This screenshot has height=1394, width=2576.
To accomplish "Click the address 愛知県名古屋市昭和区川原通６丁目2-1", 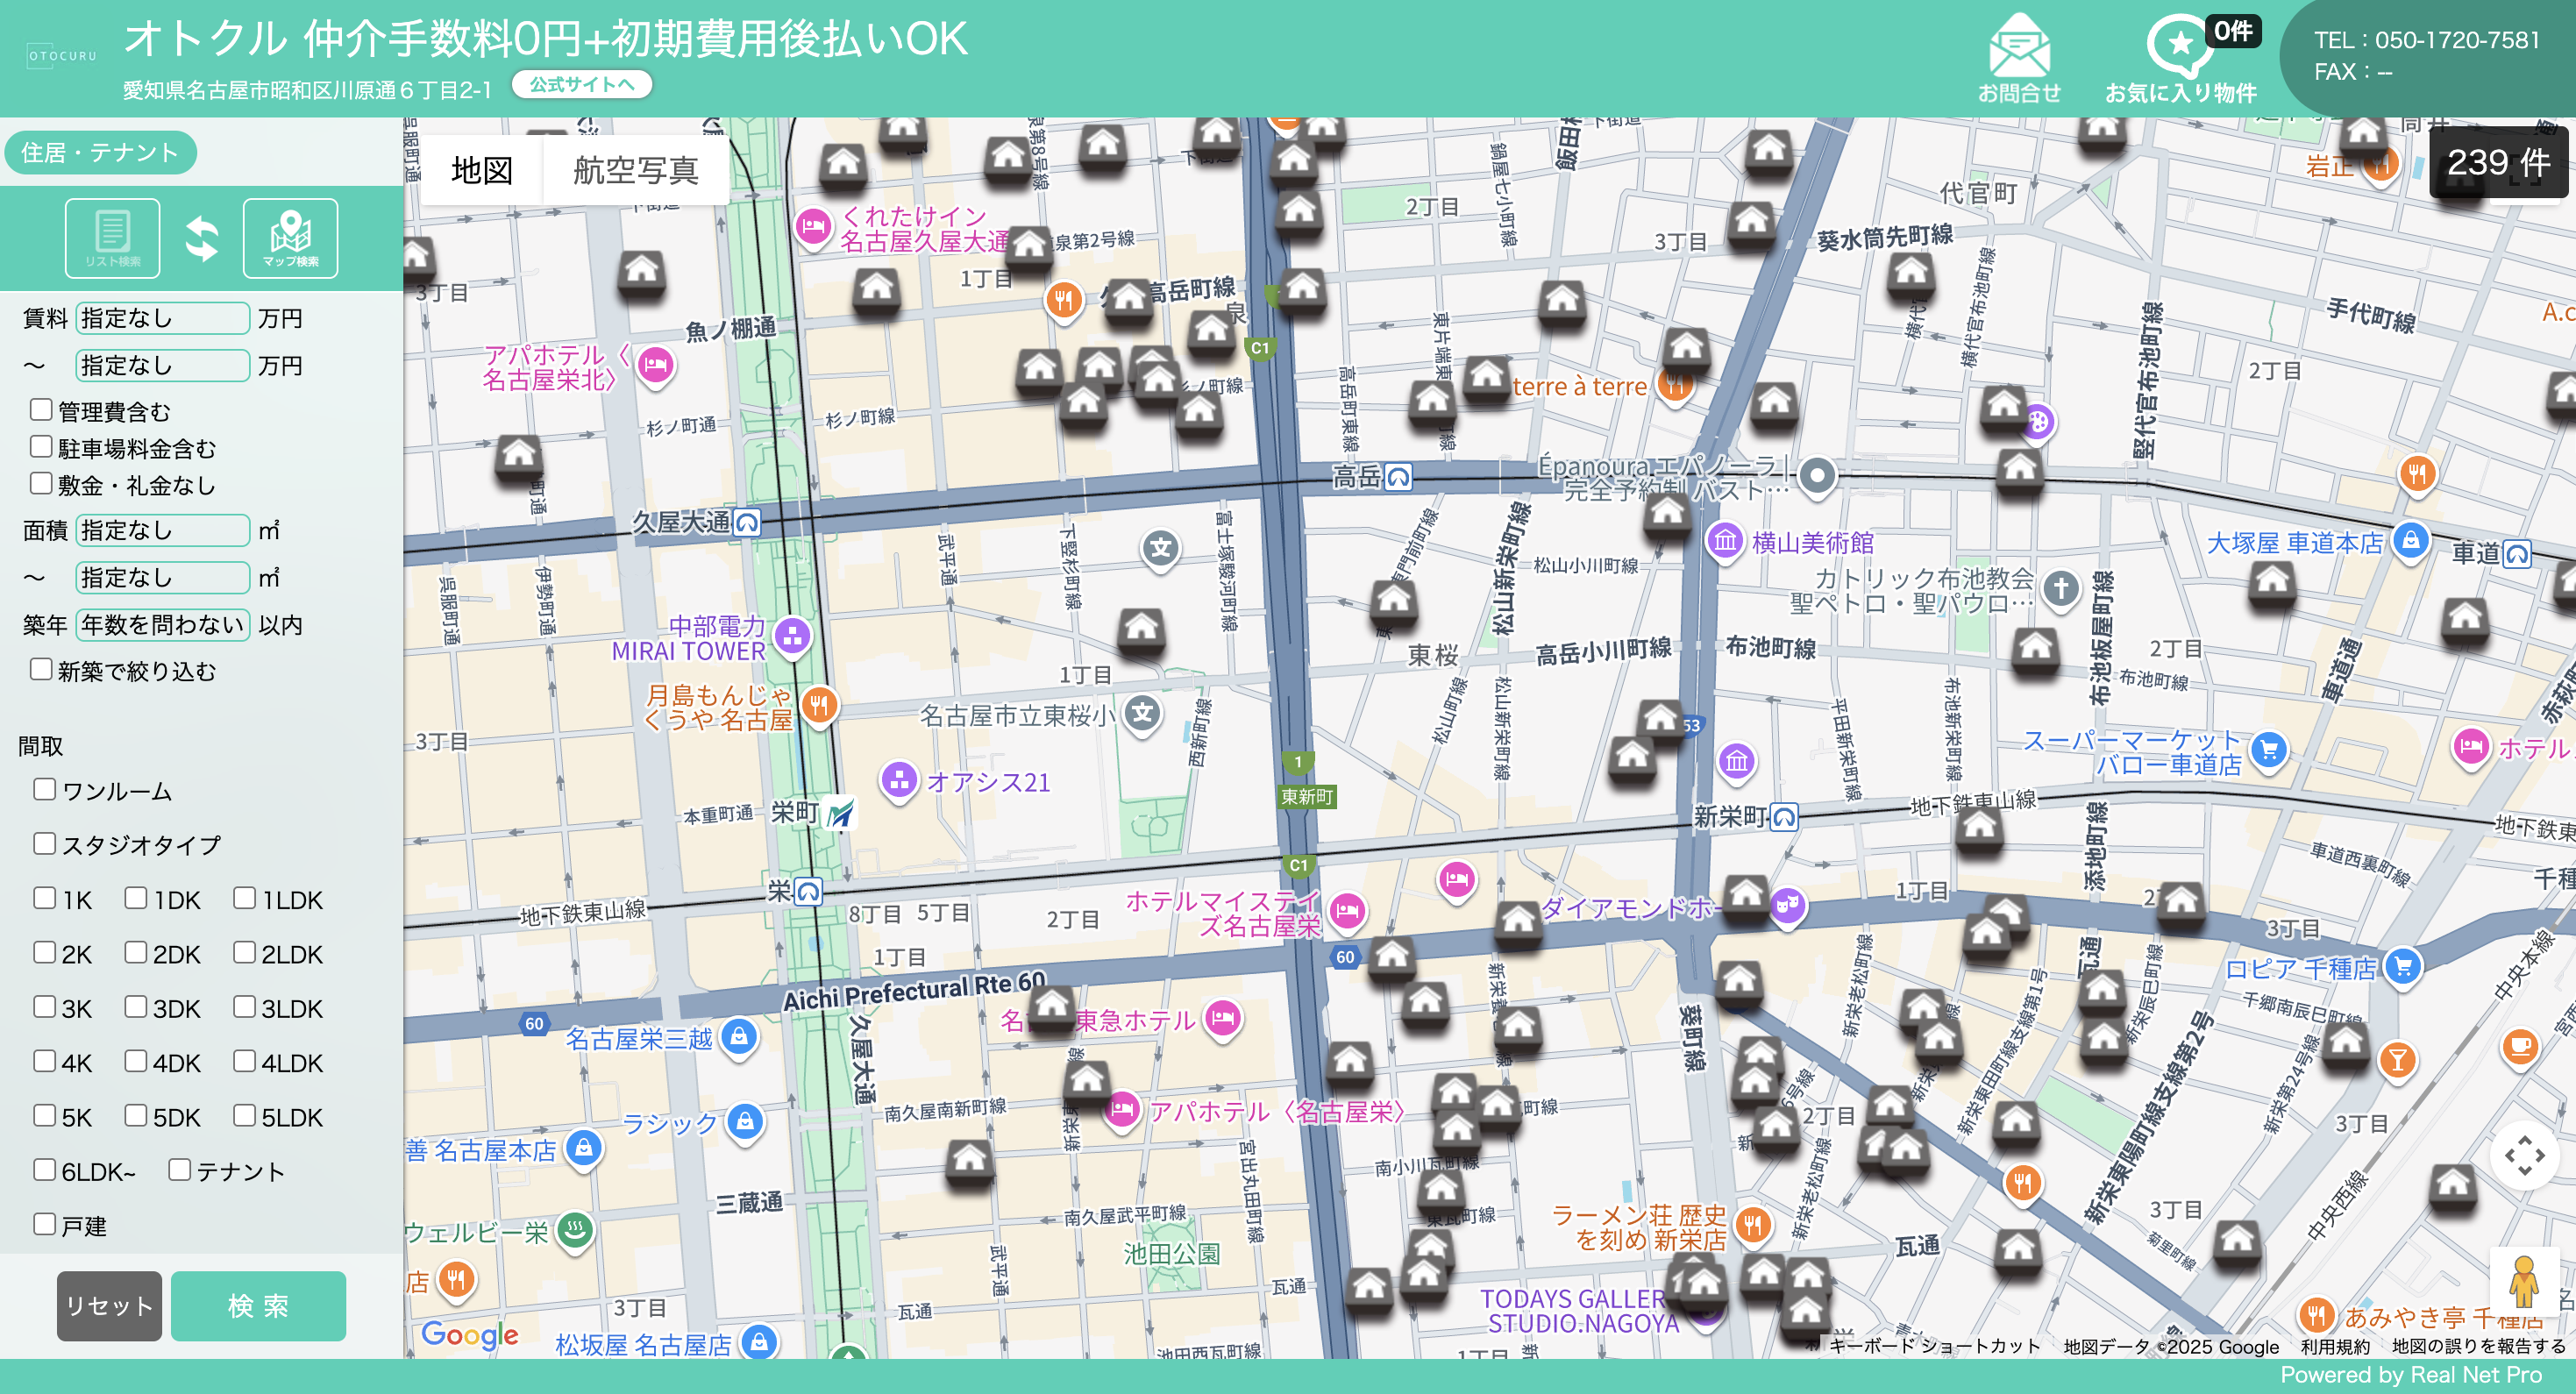I will [307, 90].
